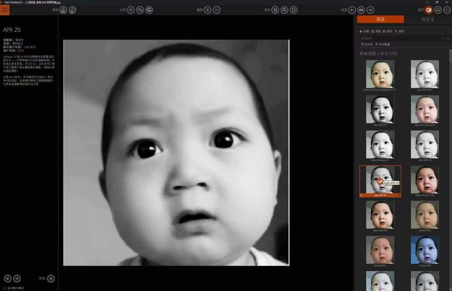
Task: Select the Amber D100 preset thumbnail
Action: point(425,215)
